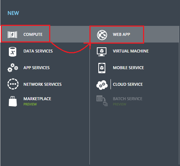Click the Data Services database icon
Image resolution: width=180 pixels, height=166 pixels.
13,52
